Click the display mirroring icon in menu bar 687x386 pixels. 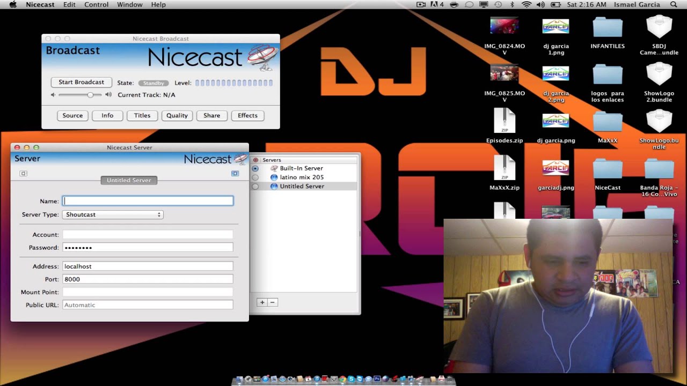(x=484, y=4)
